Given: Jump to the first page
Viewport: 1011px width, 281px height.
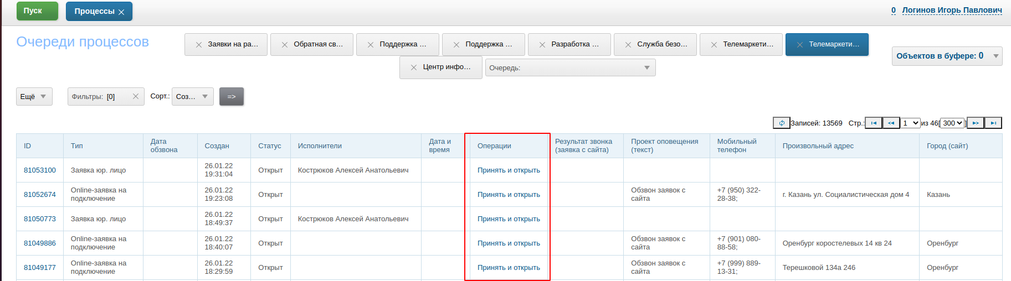Looking at the screenshot, I should (874, 123).
